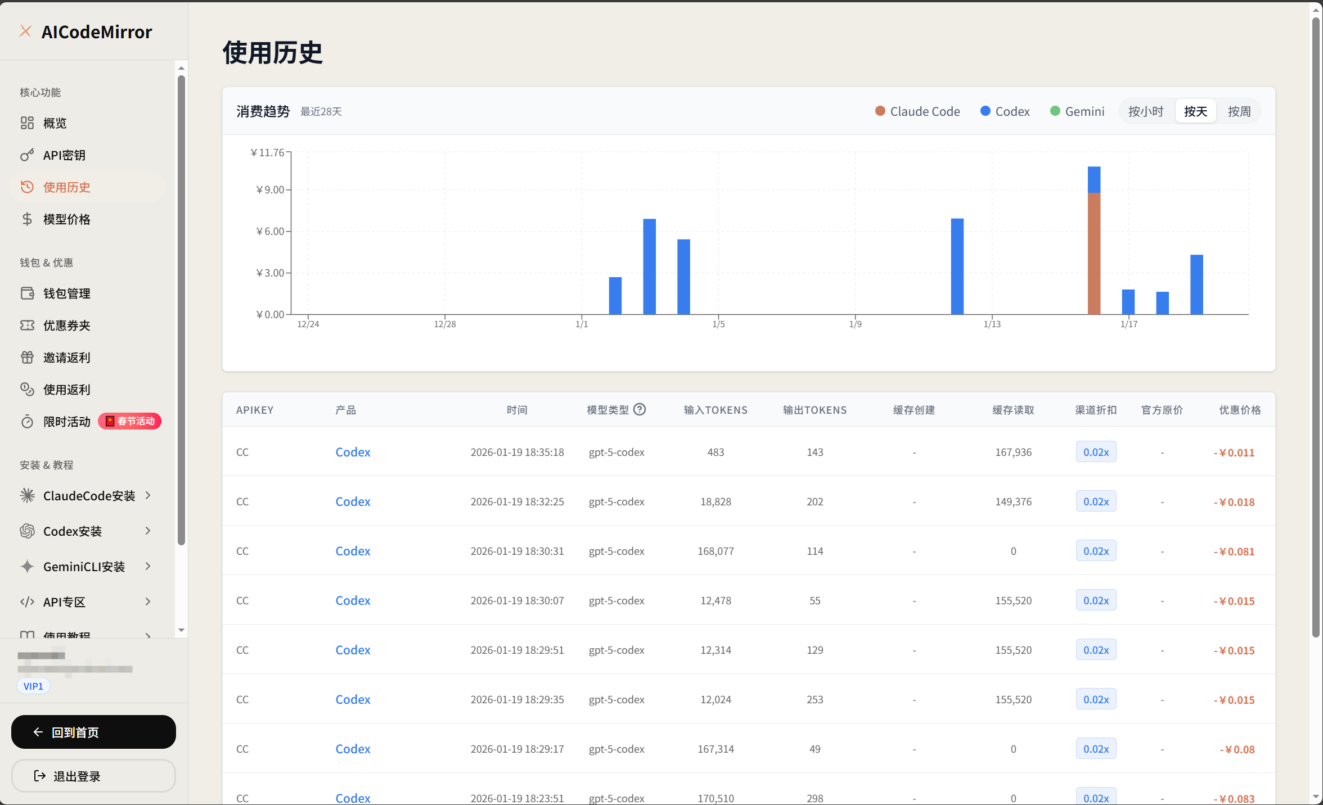Click the API key icon

(x=27, y=155)
